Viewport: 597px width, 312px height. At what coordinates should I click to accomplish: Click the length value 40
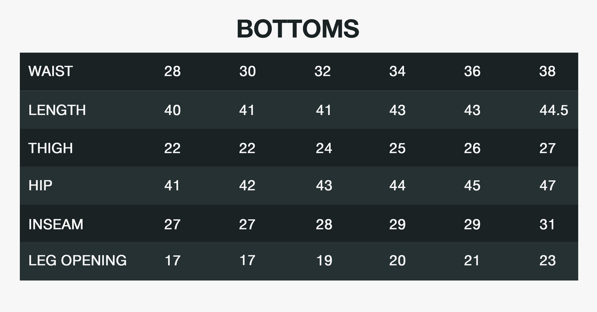pos(172,110)
